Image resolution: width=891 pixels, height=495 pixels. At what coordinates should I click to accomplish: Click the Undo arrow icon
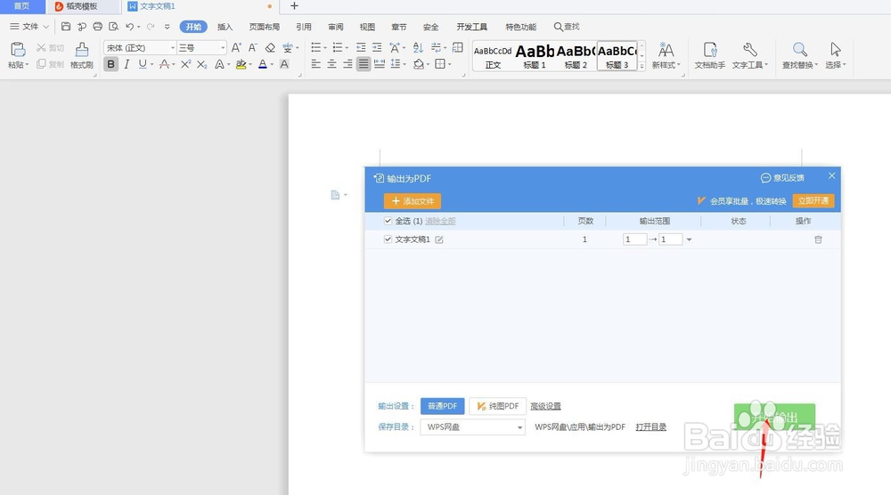pos(129,27)
